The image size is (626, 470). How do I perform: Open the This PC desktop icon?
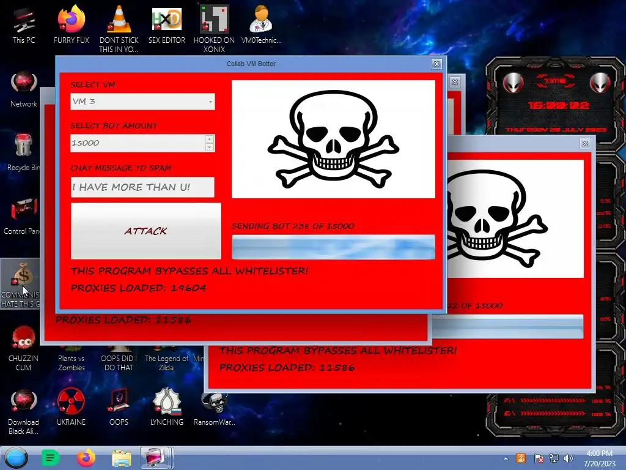click(x=24, y=26)
